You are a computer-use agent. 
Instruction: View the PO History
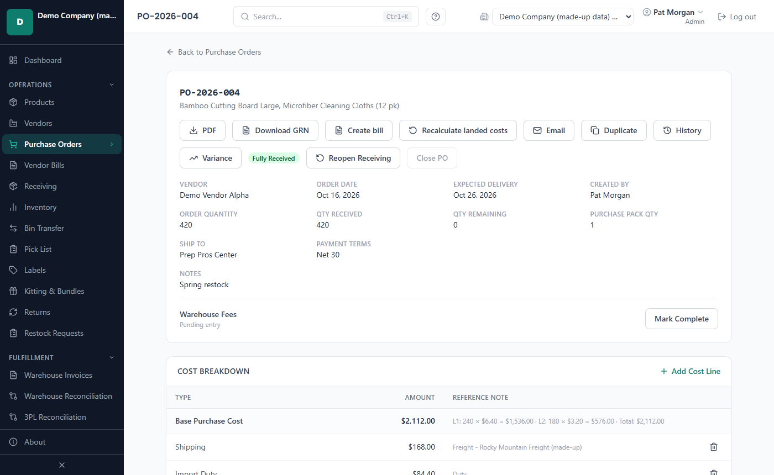(682, 130)
